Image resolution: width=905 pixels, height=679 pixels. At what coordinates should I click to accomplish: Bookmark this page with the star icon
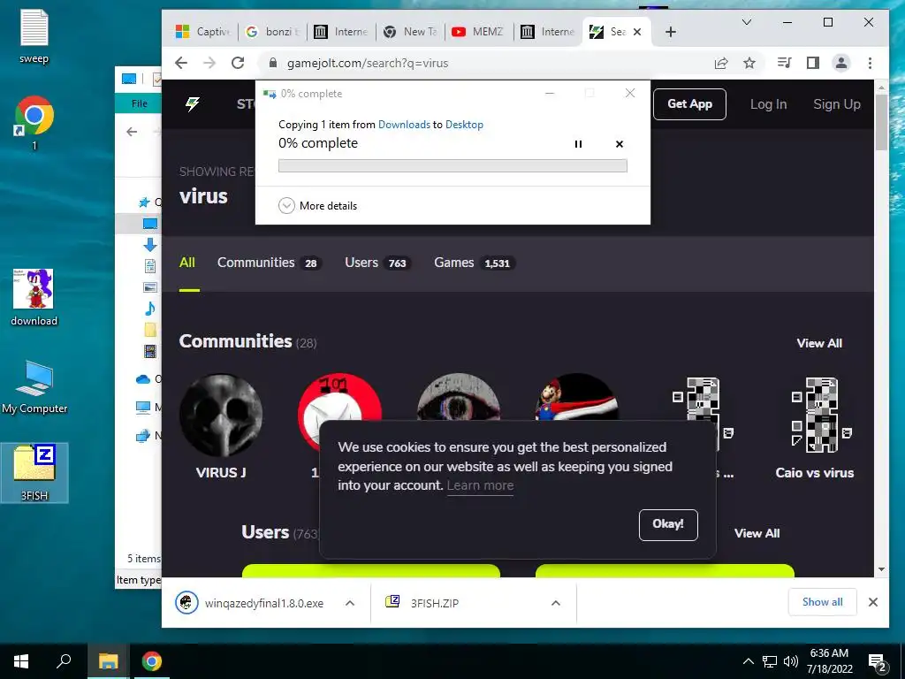point(749,63)
